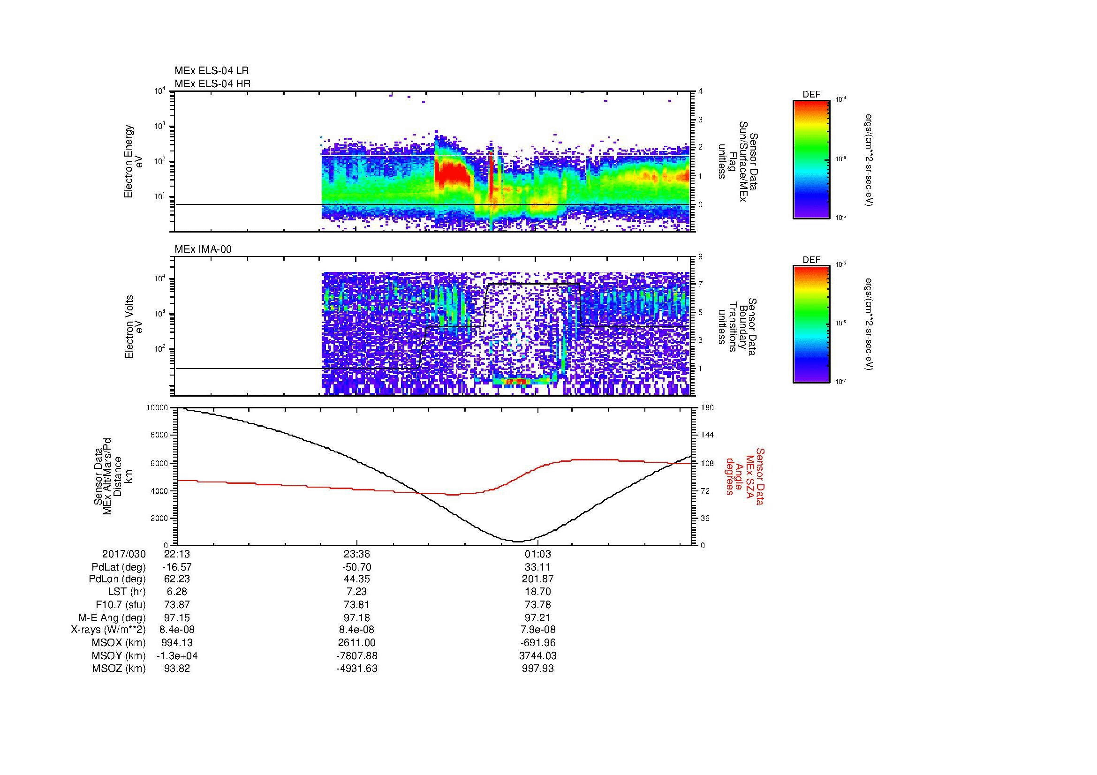This screenshot has height=775, width=1097.
Task: Click the ELS spectrogram DEF color bar
Action: click(811, 159)
